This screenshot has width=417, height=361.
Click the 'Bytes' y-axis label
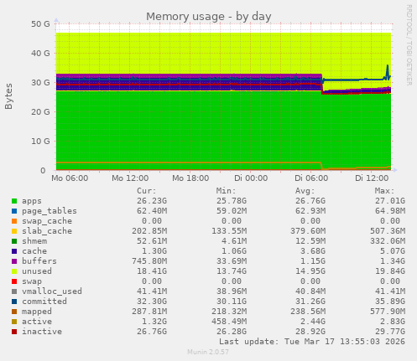click(x=8, y=96)
